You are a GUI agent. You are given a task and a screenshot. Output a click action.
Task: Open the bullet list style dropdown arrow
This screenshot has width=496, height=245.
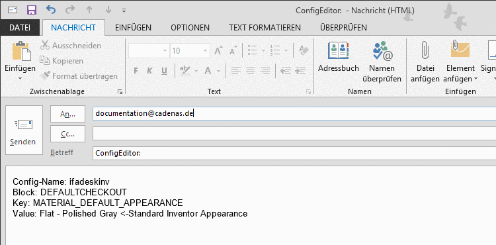coord(263,50)
